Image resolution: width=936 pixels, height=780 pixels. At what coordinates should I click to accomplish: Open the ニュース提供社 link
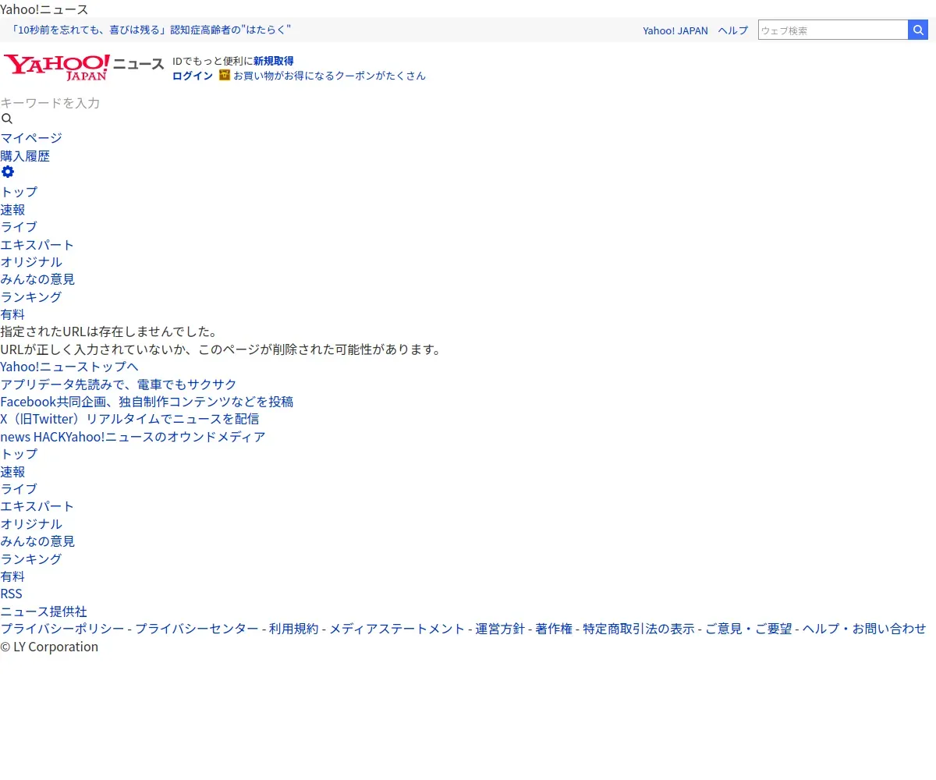pyautogui.click(x=44, y=612)
